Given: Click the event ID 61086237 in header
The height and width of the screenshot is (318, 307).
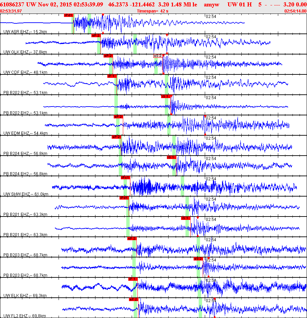Looking at the screenshot, I should click(12, 4).
